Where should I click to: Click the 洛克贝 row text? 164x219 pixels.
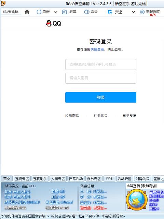[93, 202]
